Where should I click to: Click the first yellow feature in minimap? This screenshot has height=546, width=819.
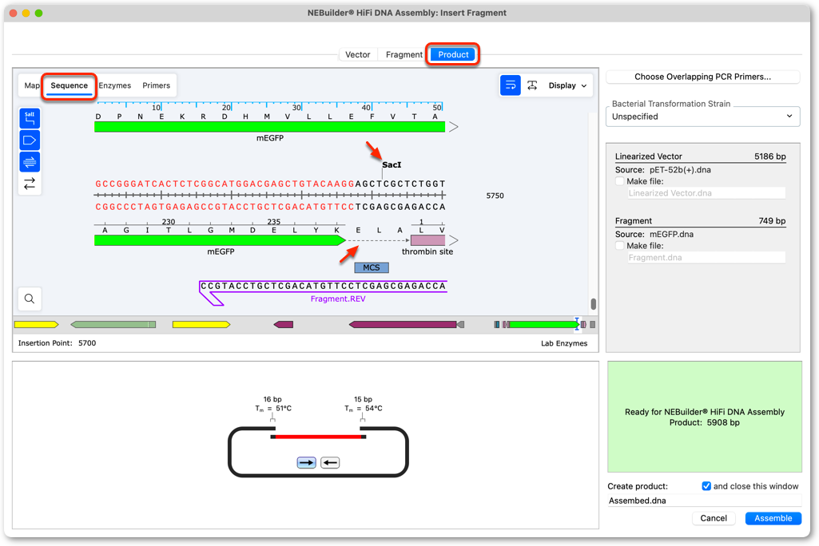[x=36, y=325]
